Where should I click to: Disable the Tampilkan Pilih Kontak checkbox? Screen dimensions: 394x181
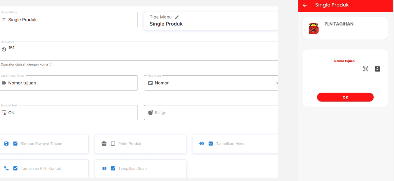[x=15, y=168]
